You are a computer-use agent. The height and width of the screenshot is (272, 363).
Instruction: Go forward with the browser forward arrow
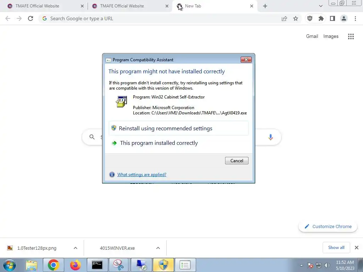coord(19,18)
